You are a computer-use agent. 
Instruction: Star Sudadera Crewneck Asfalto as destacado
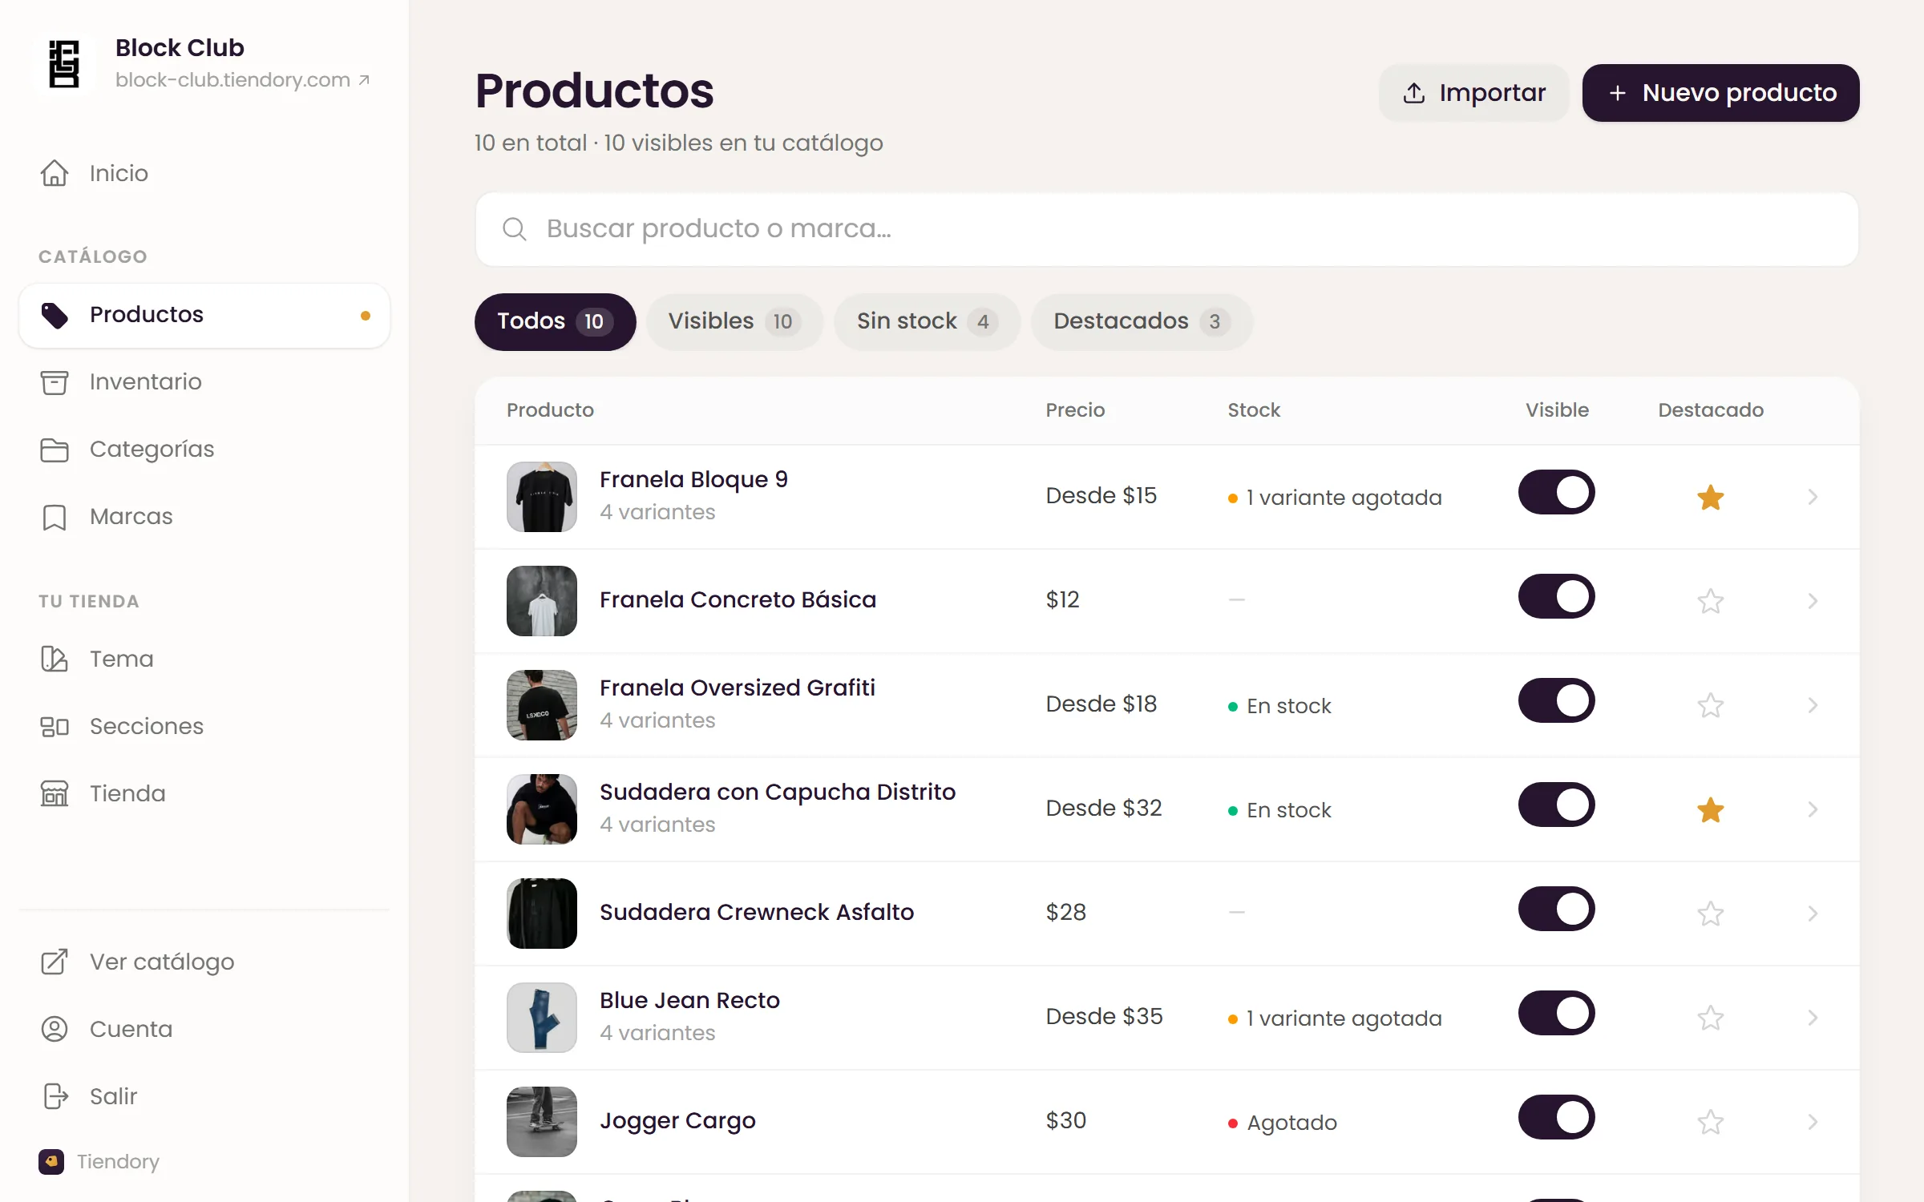point(1711,914)
